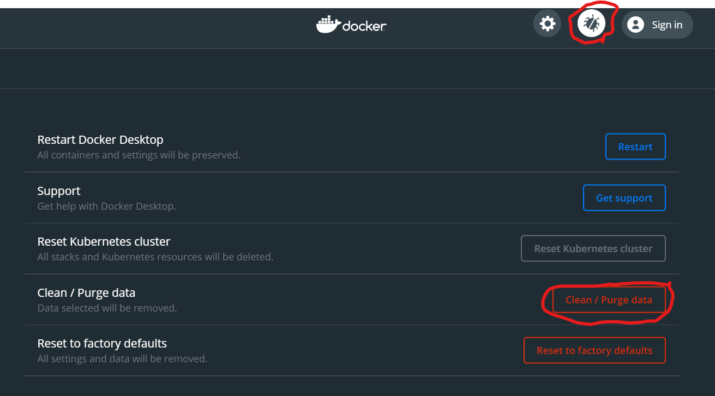
Task: Click the Docker whale logo
Action: [351, 25]
